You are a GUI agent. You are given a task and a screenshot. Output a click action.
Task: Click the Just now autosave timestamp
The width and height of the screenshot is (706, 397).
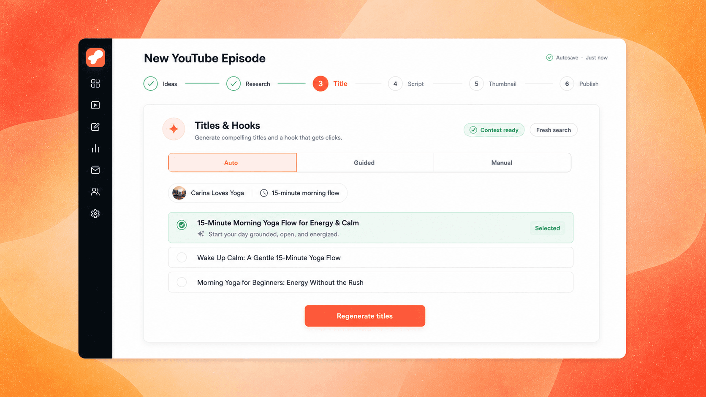click(596, 57)
